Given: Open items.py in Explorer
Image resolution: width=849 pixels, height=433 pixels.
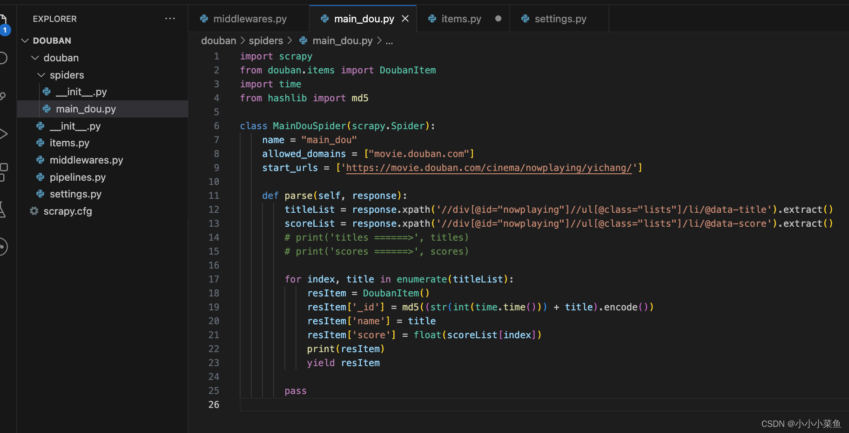Looking at the screenshot, I should click(102, 143).
